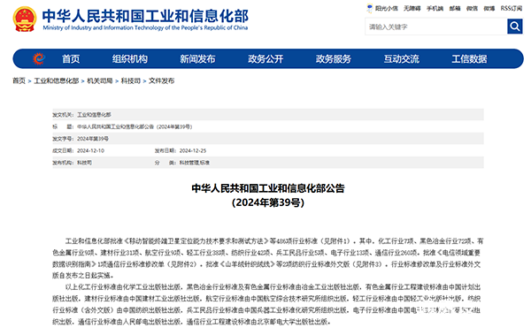The image size is (531, 328).
Task: Click the 分类 value 科技管理,标准
Action: pos(195,163)
